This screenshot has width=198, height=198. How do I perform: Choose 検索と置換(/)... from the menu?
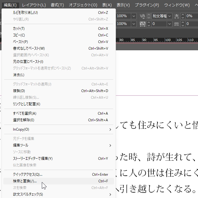pyautogui.click(x=25, y=181)
